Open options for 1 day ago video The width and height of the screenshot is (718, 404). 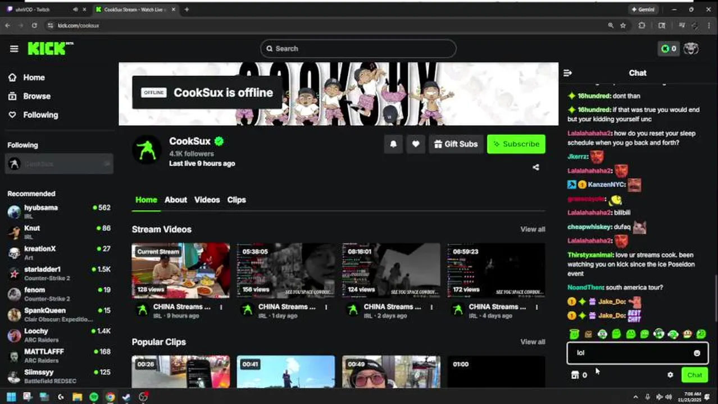326,307
